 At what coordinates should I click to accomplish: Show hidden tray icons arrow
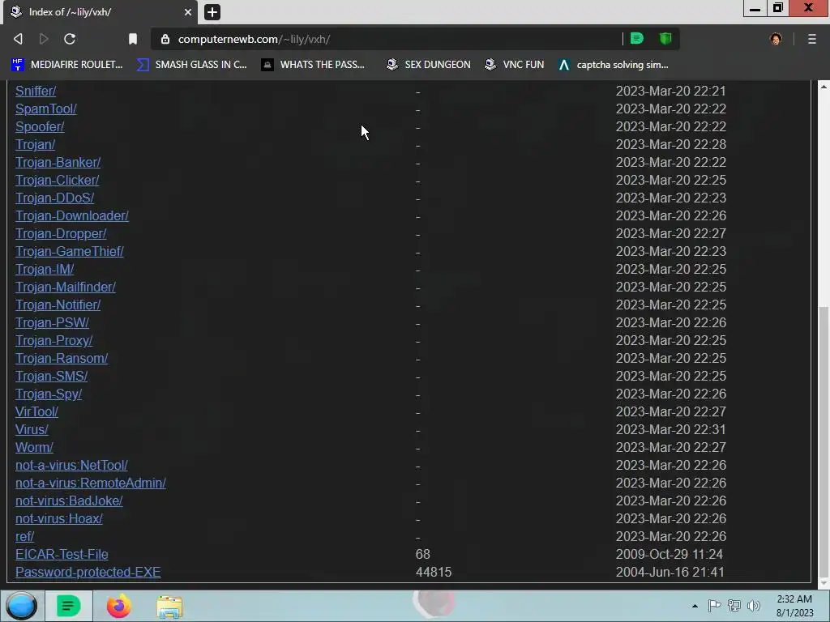695,606
